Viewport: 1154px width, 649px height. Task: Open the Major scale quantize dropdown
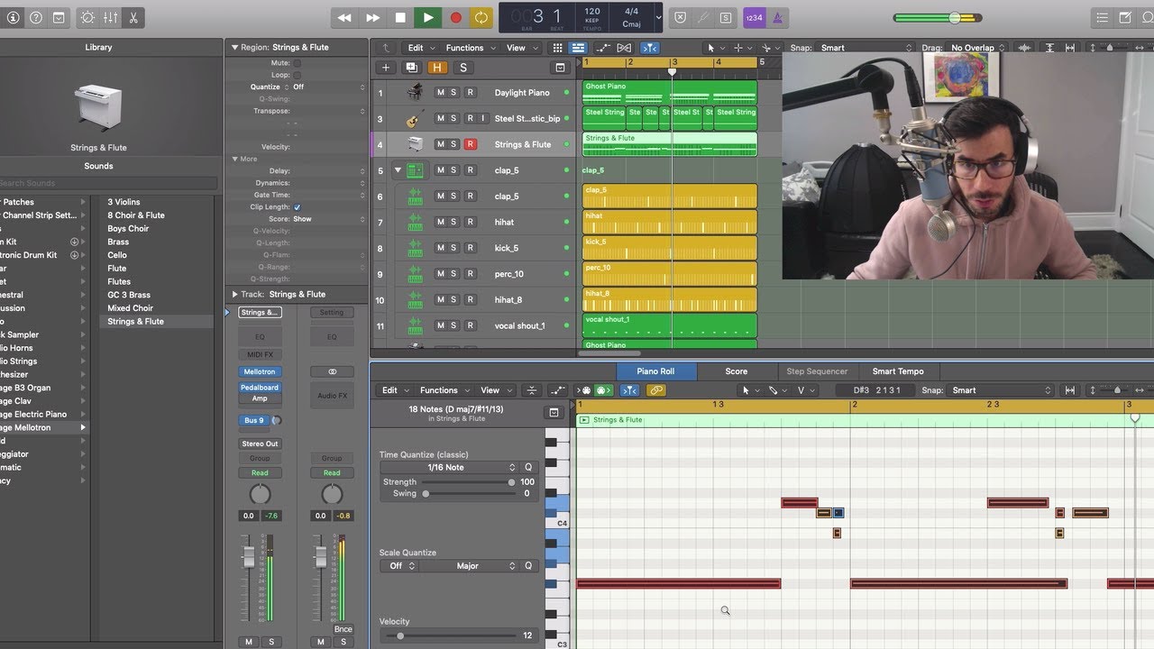(x=468, y=566)
